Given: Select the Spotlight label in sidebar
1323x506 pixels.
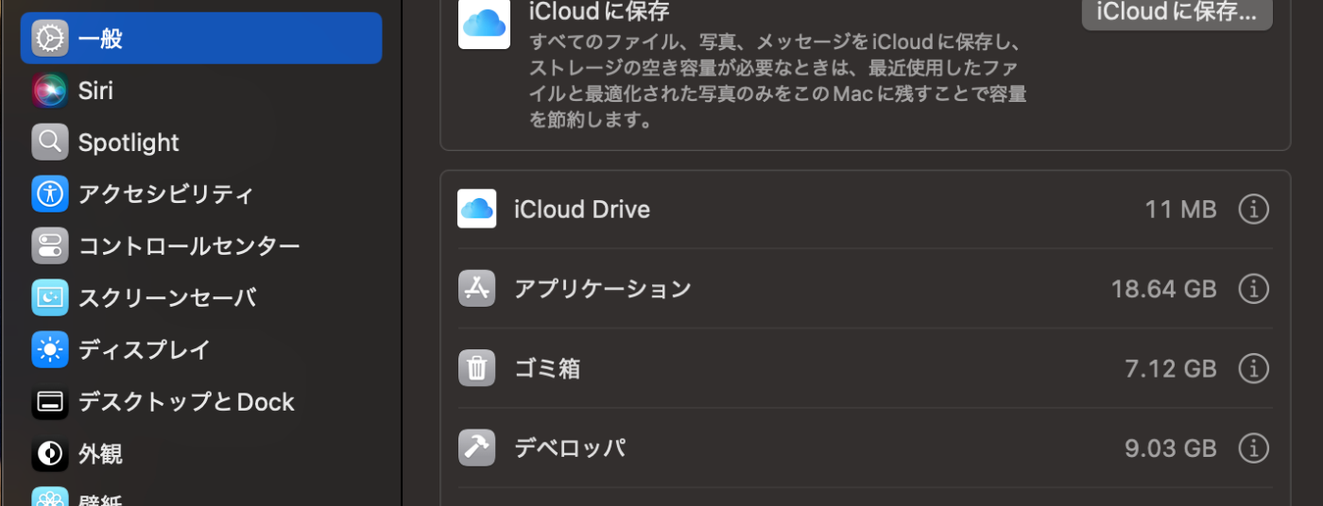Looking at the screenshot, I should tap(129, 143).
